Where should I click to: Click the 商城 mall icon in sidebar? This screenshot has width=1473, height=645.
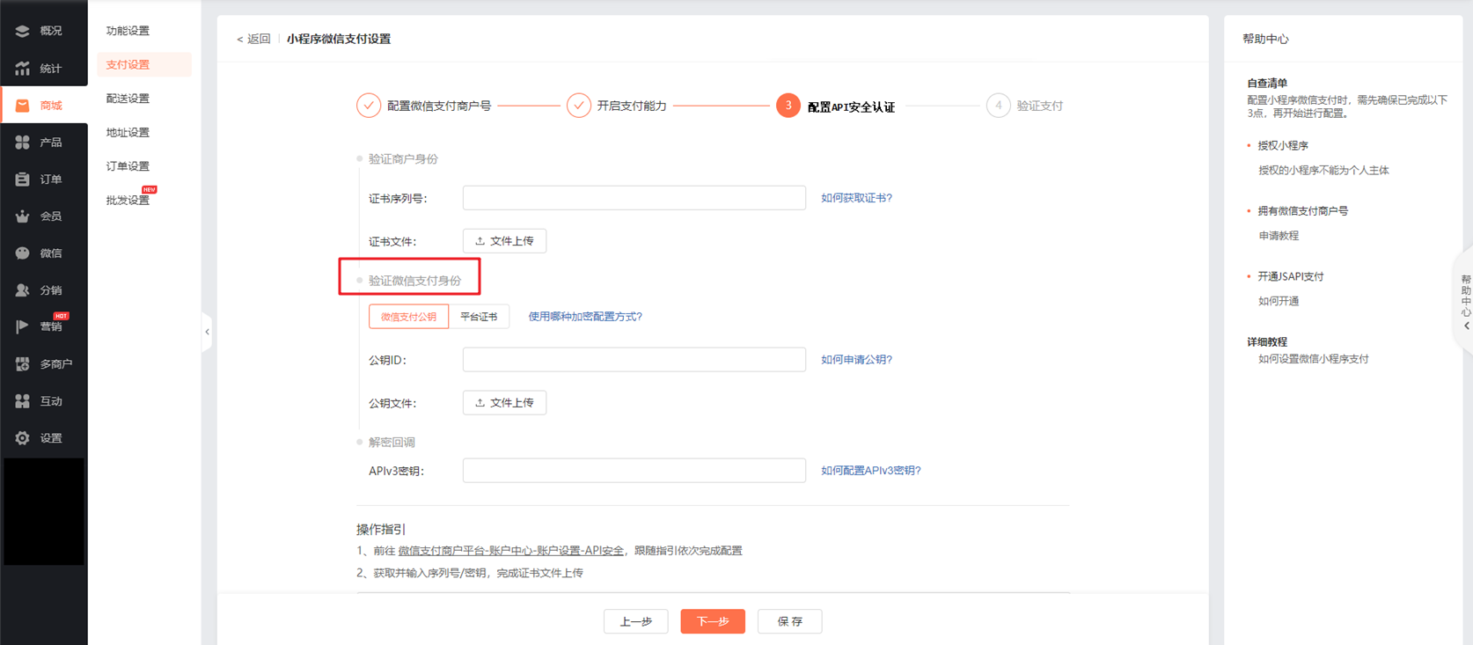click(22, 106)
